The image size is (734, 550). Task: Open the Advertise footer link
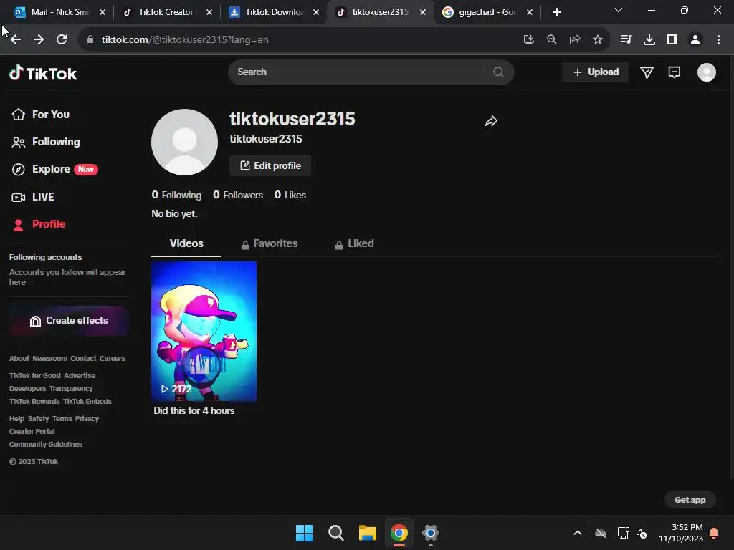coord(80,375)
